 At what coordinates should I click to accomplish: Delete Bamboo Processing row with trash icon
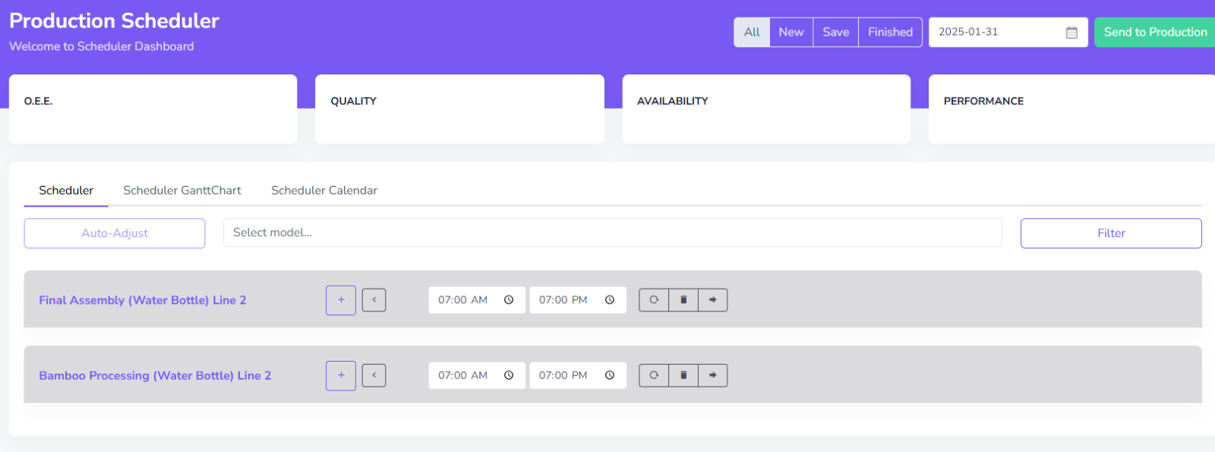pos(683,375)
